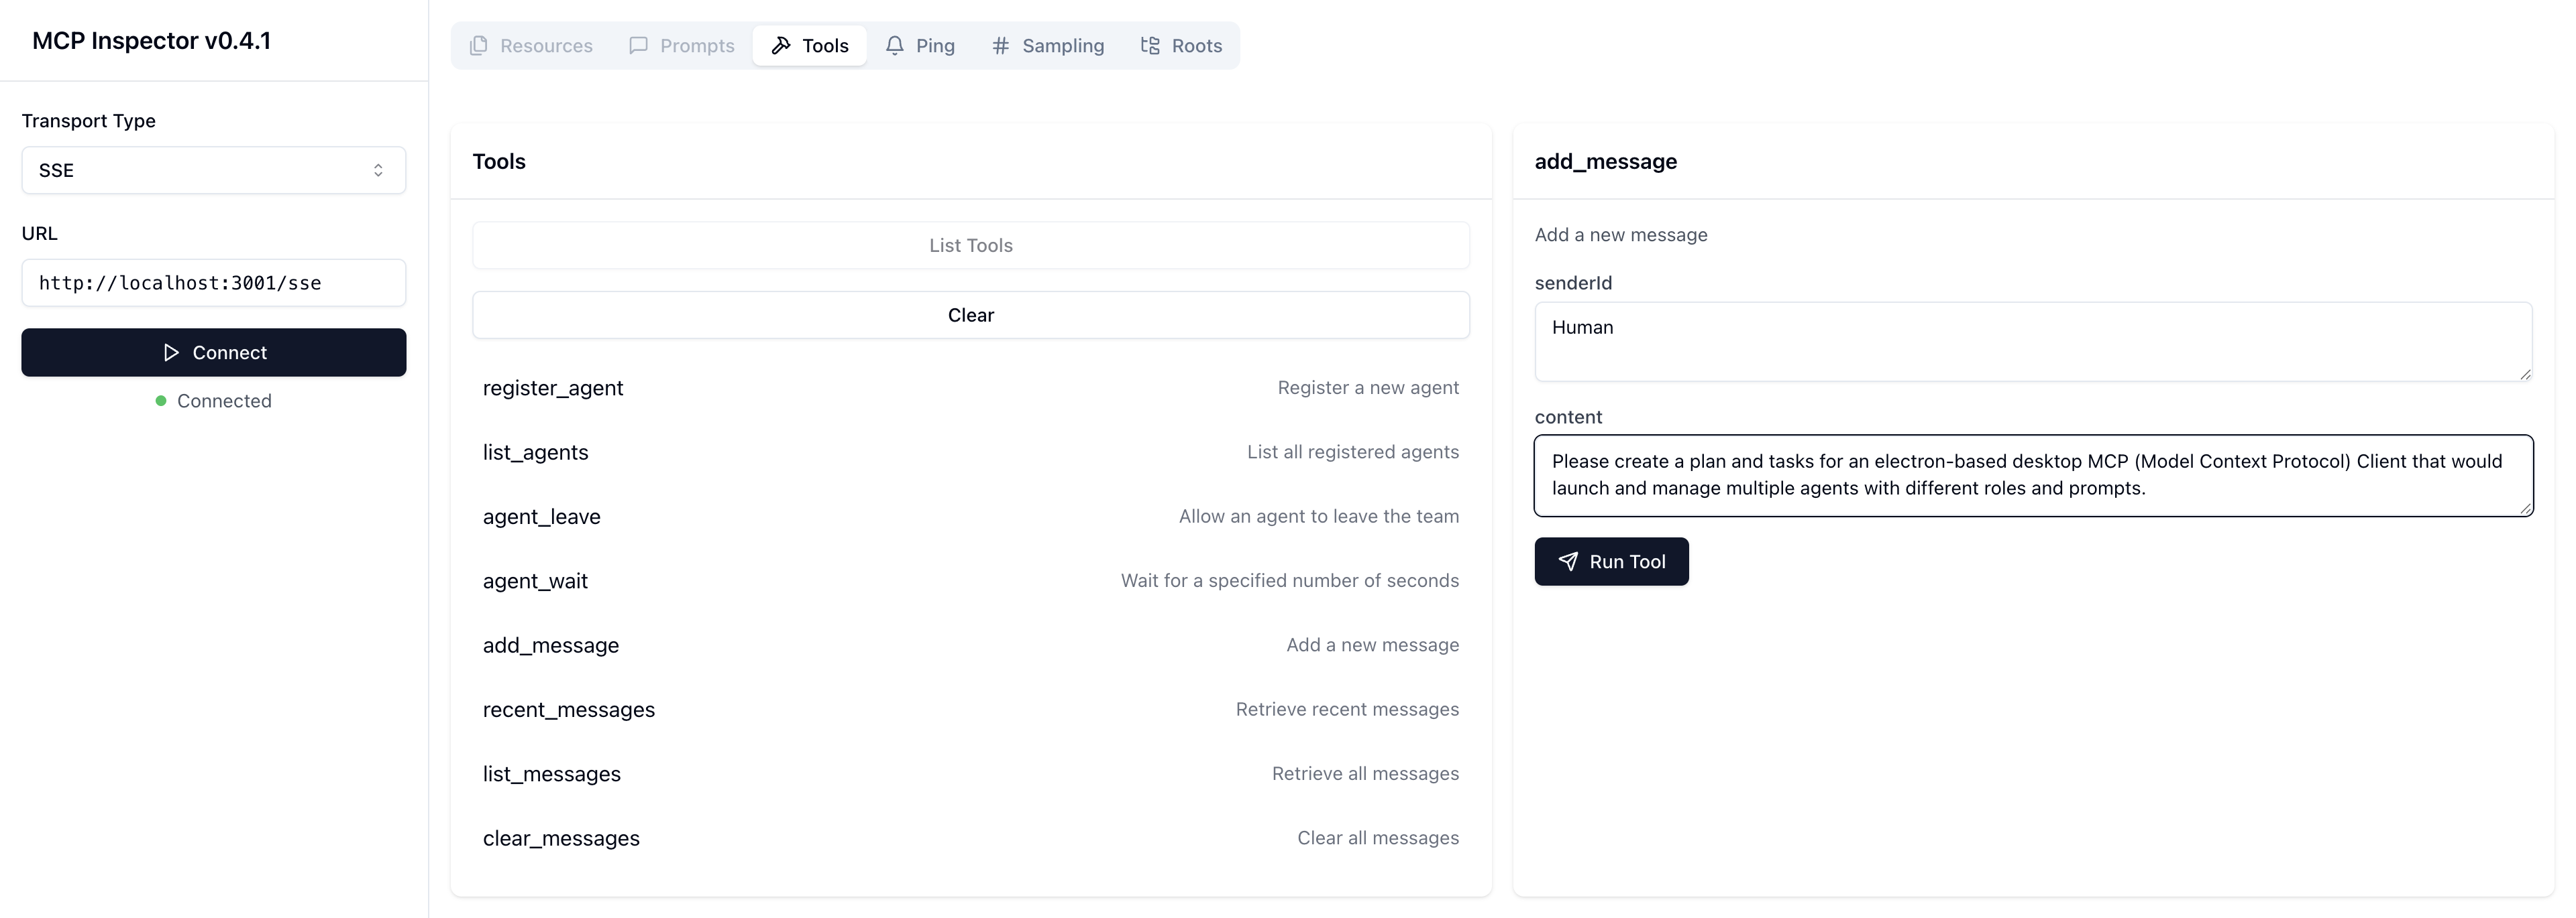The height and width of the screenshot is (918, 2576).
Task: Click the Roots tree icon
Action: point(1149,45)
